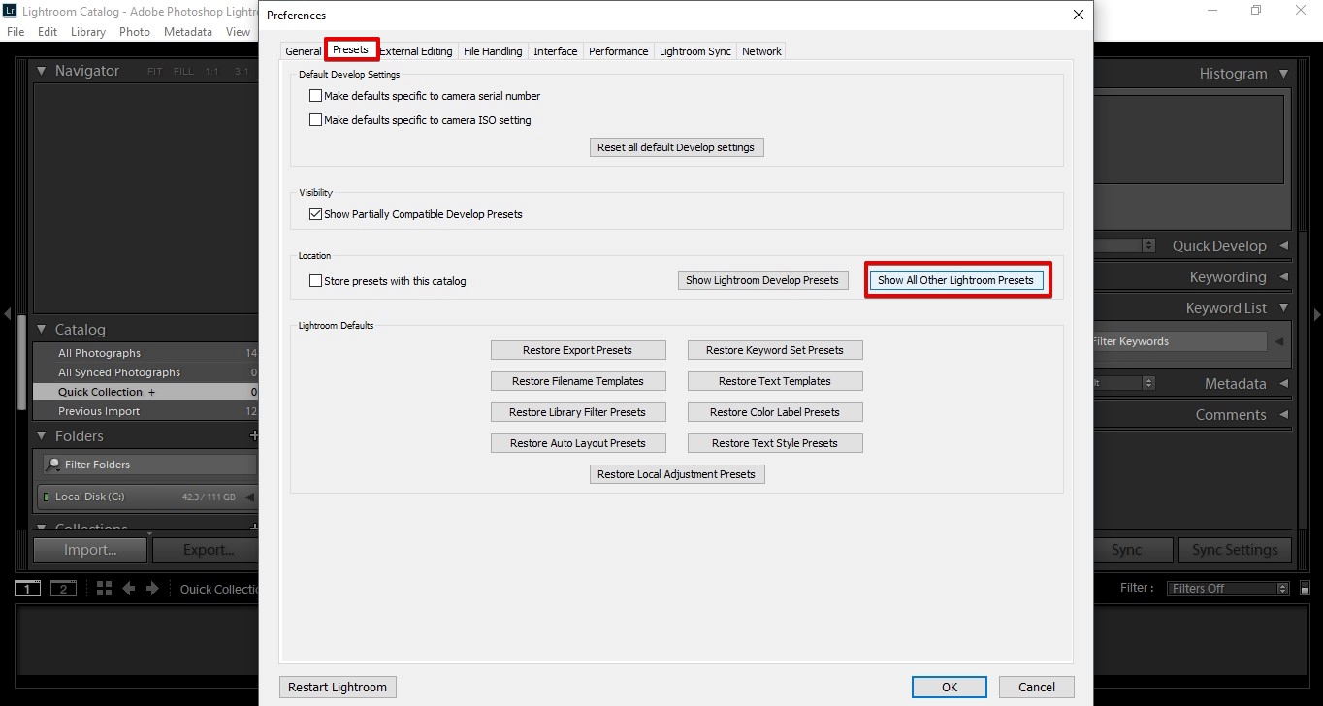The width and height of the screenshot is (1323, 706).
Task: Click the next photo arrow icon
Action: pos(153,588)
